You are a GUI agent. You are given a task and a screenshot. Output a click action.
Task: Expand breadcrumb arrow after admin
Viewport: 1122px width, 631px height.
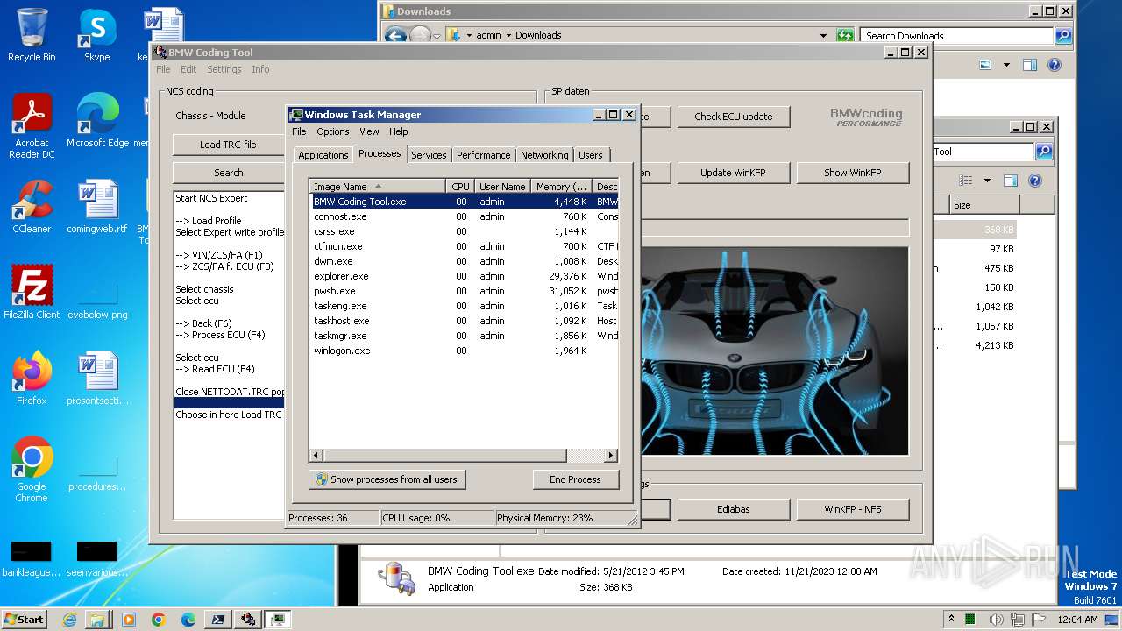[508, 35]
